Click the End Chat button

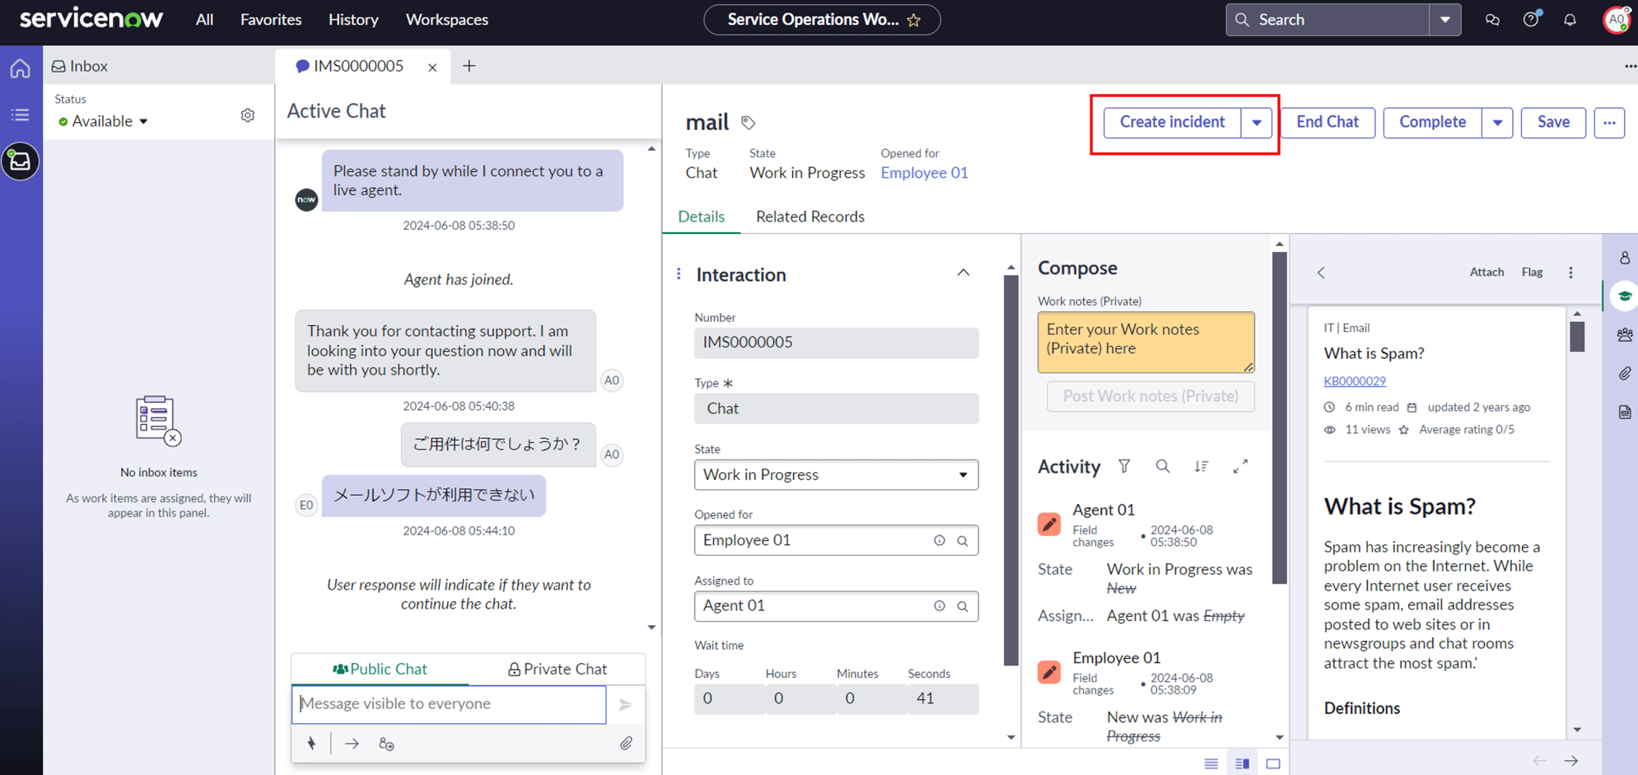click(x=1327, y=122)
